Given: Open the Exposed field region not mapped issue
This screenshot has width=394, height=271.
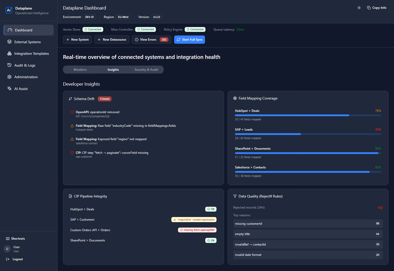Looking at the screenshot, I should [x=143, y=141].
